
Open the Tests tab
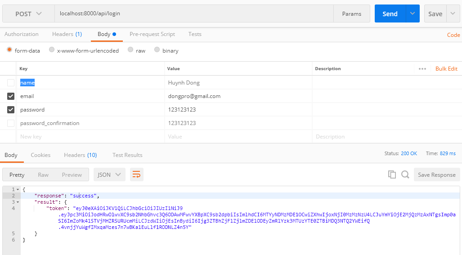[x=195, y=34]
